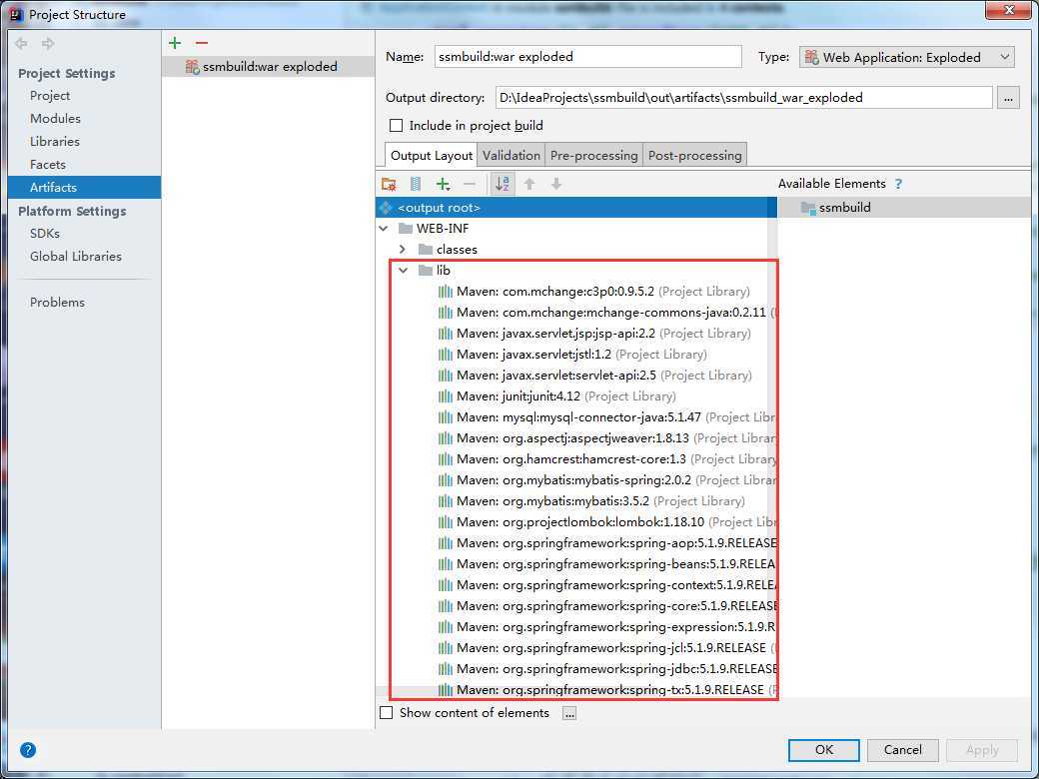
Task: Open Project settings section
Action: coord(50,96)
